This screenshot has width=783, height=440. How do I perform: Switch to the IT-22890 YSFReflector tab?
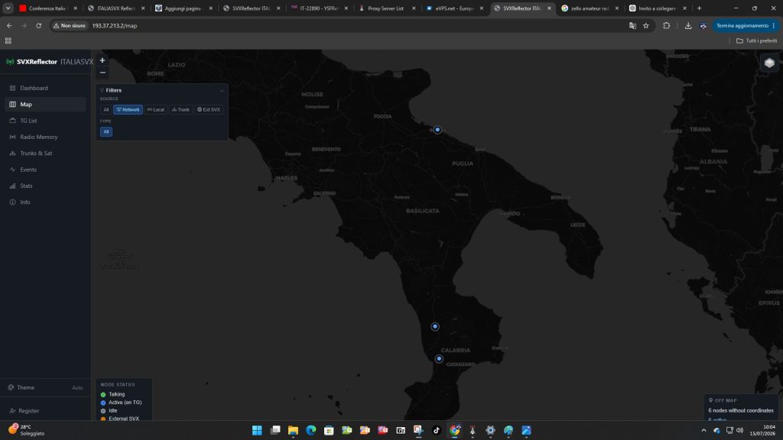(319, 8)
